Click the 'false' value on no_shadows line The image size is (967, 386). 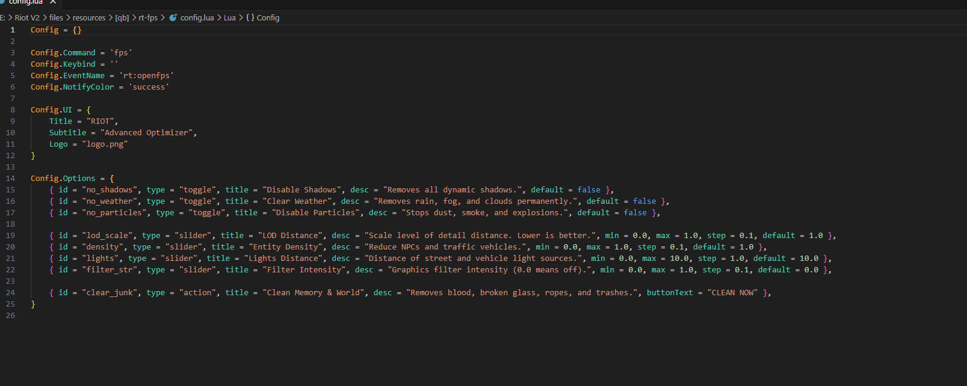pos(589,190)
